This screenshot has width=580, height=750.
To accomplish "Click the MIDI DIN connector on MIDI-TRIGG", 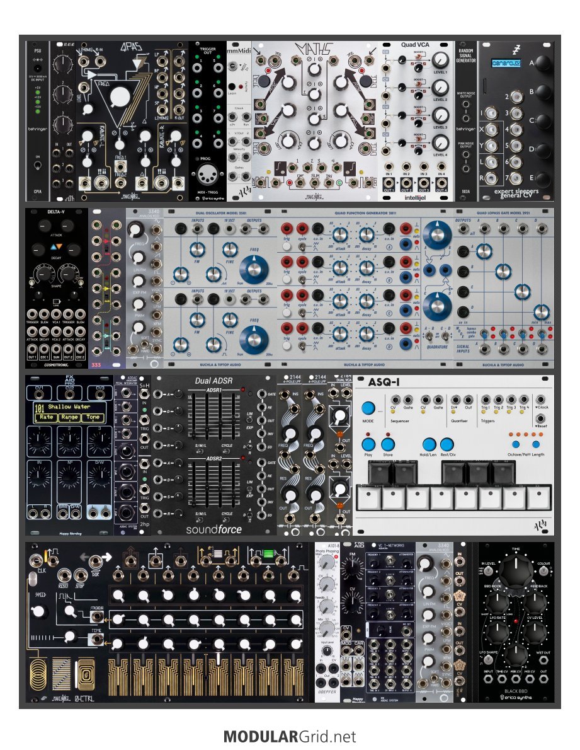I will click(x=208, y=175).
